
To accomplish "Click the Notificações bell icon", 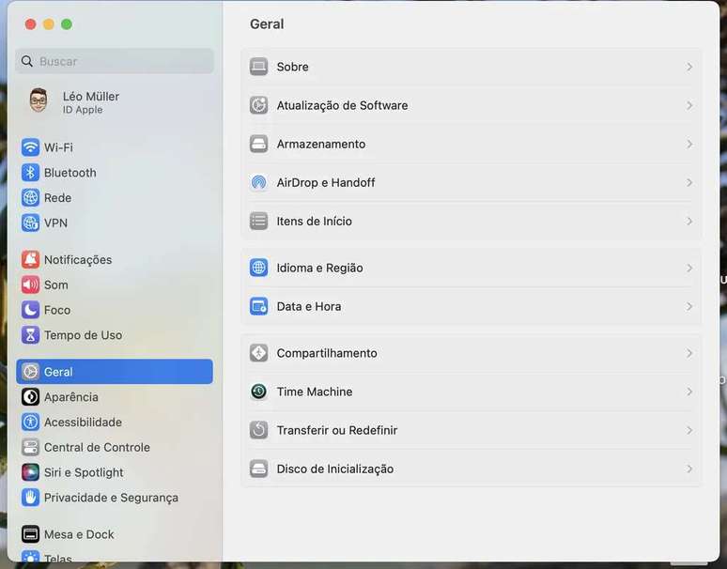I will [31, 260].
